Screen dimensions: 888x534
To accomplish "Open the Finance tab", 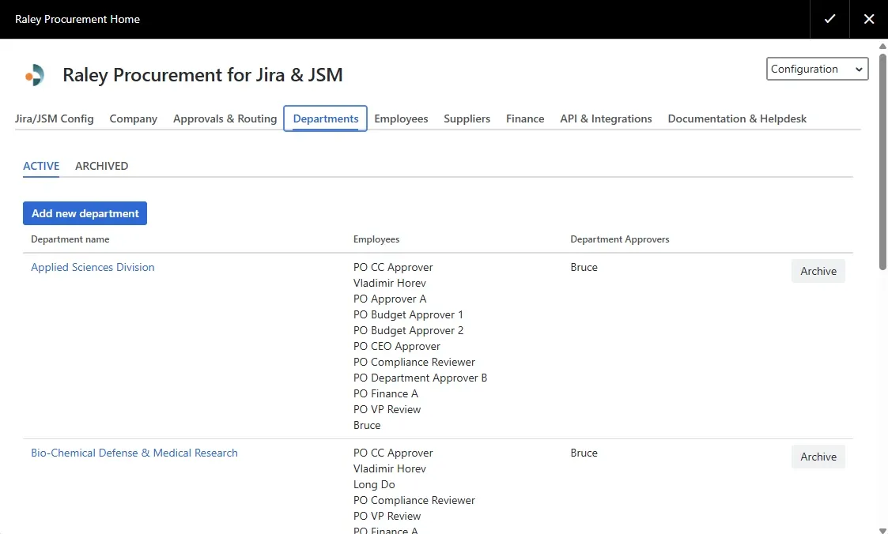I will coord(525,118).
